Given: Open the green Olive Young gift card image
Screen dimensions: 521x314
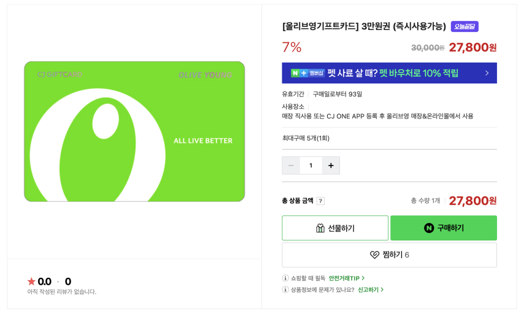Looking at the screenshot, I should 134,131.
